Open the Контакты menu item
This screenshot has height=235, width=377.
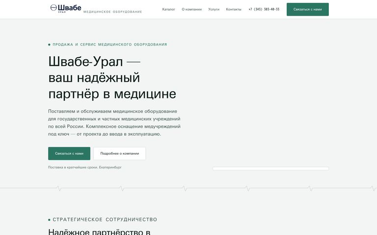[x=234, y=9]
